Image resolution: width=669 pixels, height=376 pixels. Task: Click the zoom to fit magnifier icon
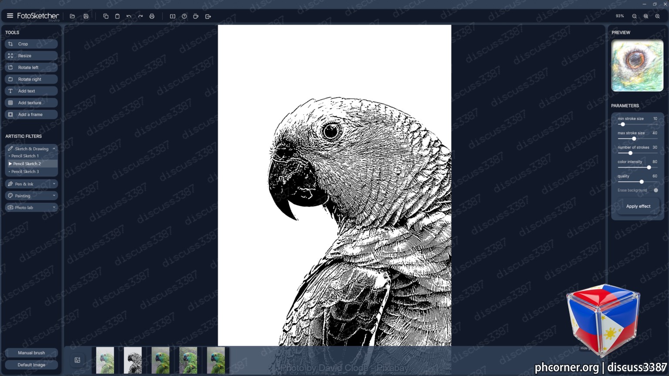(x=646, y=16)
